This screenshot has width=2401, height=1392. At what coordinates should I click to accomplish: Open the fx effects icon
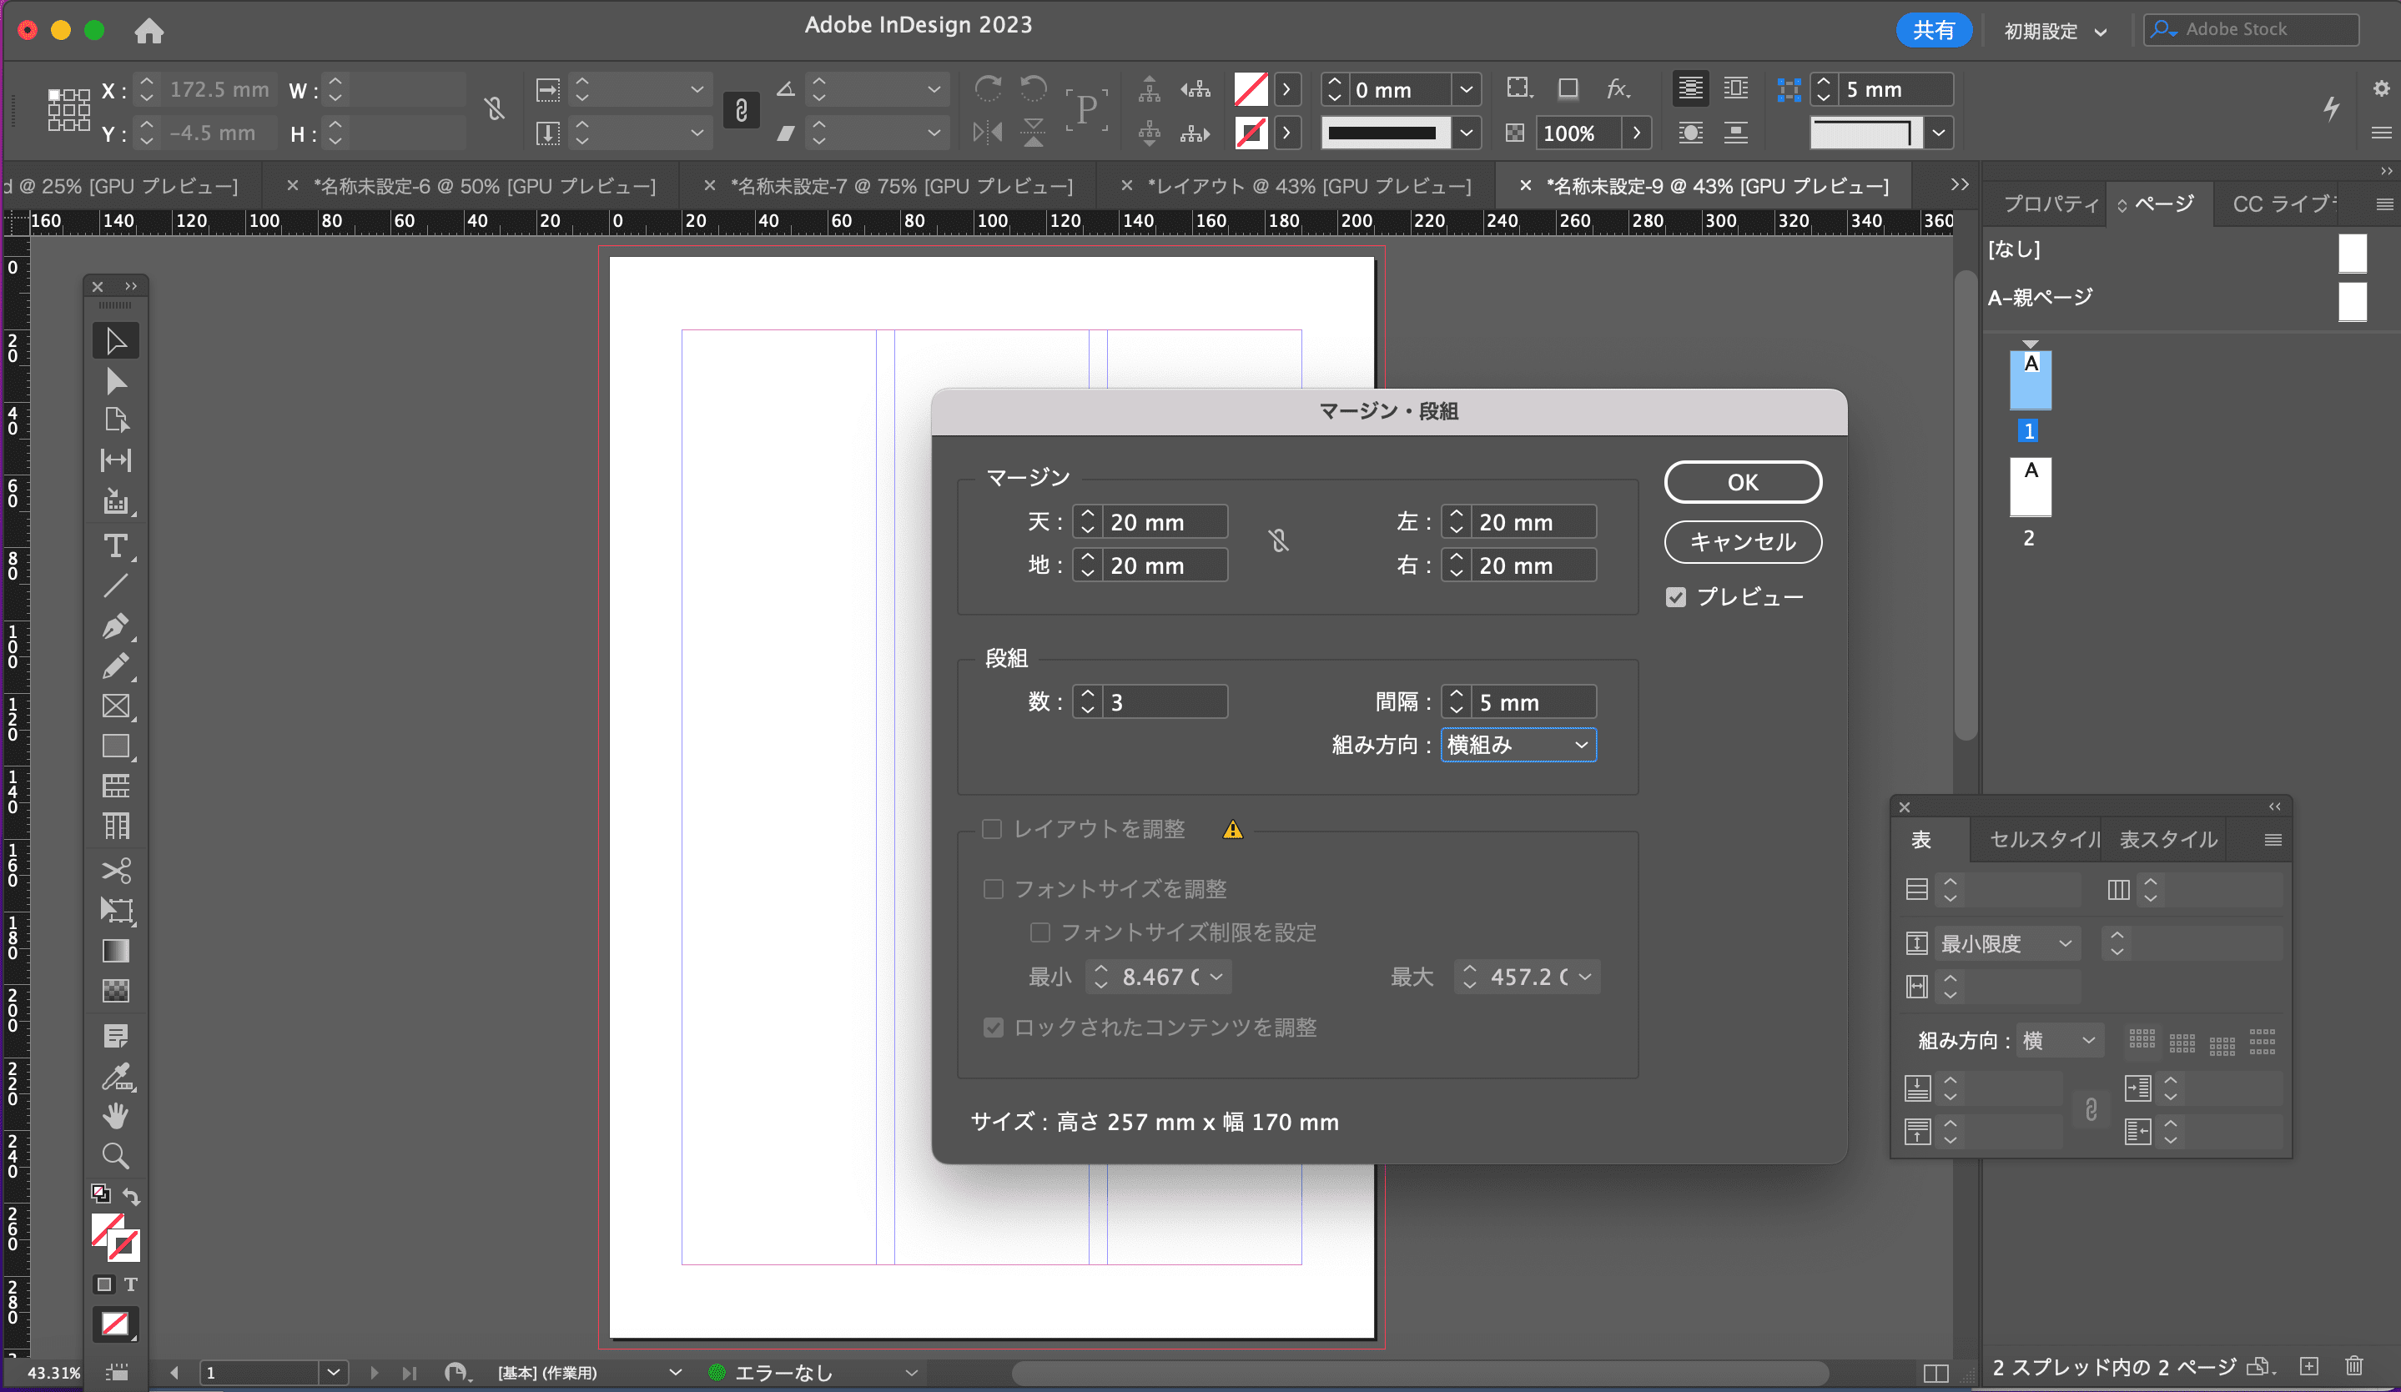1618,88
